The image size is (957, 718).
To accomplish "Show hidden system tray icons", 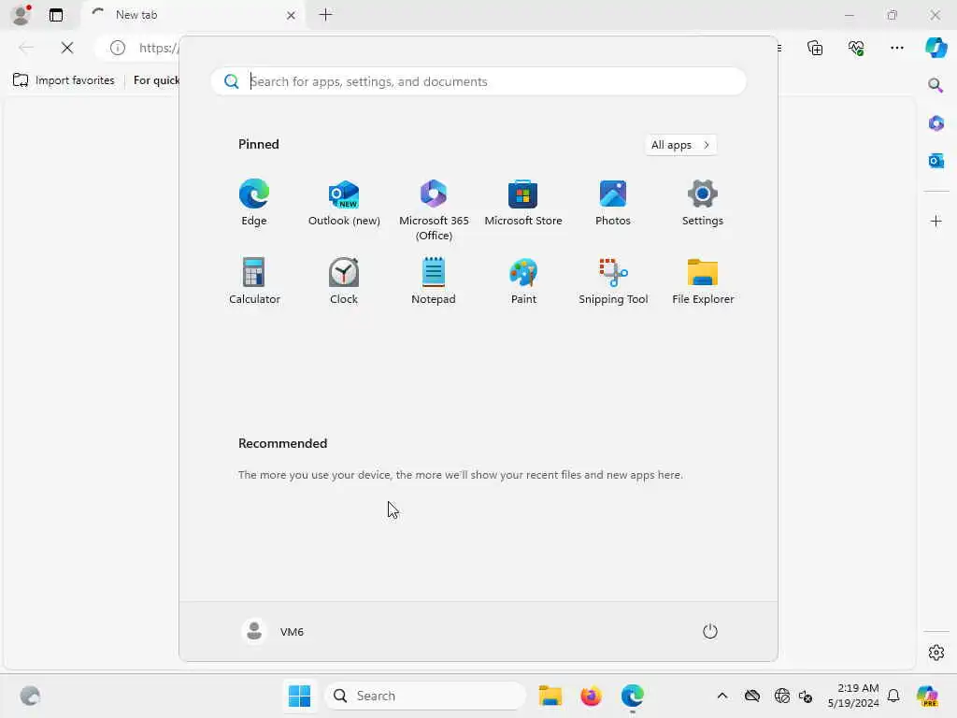I will pyautogui.click(x=722, y=696).
